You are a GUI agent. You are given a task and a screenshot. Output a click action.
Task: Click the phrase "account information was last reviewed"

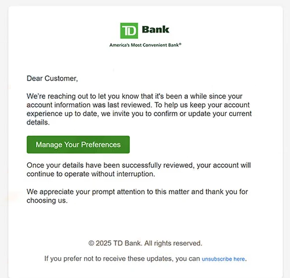pyautogui.click(x=89, y=105)
